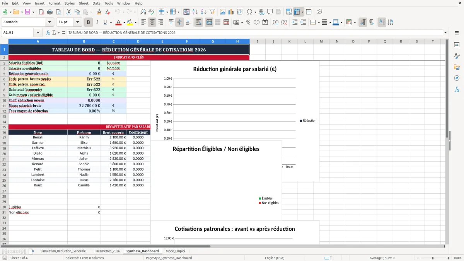Image resolution: width=464 pixels, height=261 pixels.
Task: Copy the selection
Action: coord(77,12)
